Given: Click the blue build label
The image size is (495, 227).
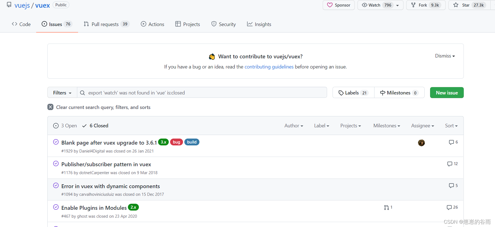Looking at the screenshot, I should (x=192, y=142).
